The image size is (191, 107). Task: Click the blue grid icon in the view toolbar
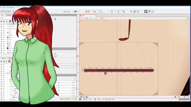coord(91,18)
